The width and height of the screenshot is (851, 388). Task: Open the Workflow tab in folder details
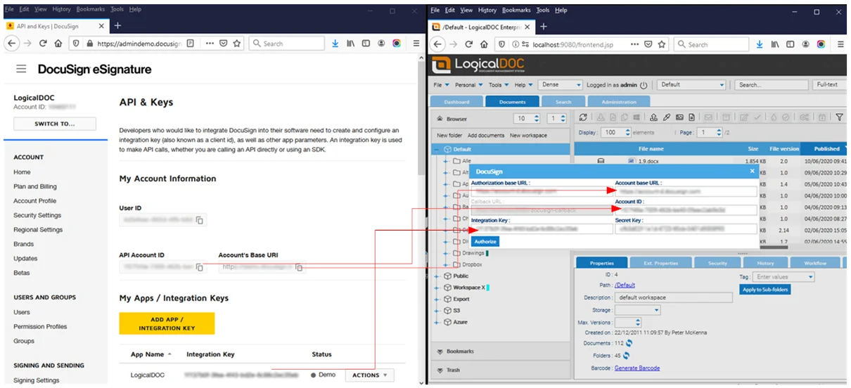(815, 263)
